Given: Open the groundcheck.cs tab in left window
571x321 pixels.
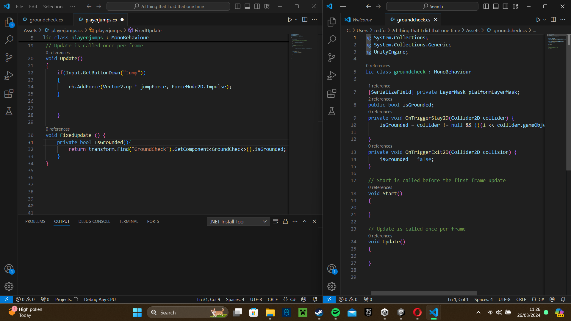Looking at the screenshot, I should pos(46,20).
